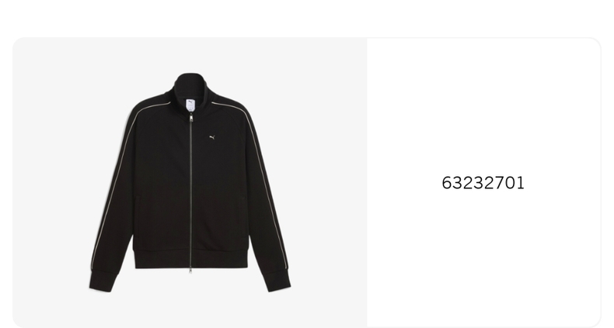614x328 pixels.
Task: Select the product code 63232701
Action: pyautogui.click(x=483, y=183)
